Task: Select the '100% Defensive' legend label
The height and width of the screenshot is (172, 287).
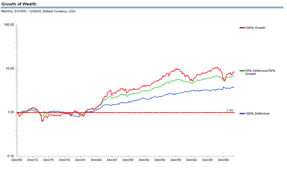Action: (x=257, y=113)
